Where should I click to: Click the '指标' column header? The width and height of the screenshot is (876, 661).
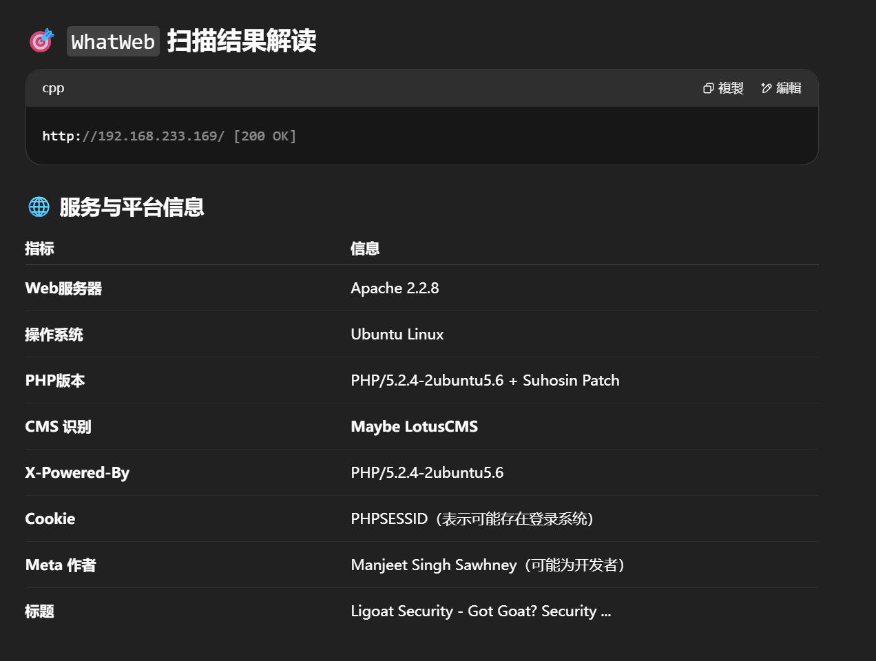tap(39, 249)
